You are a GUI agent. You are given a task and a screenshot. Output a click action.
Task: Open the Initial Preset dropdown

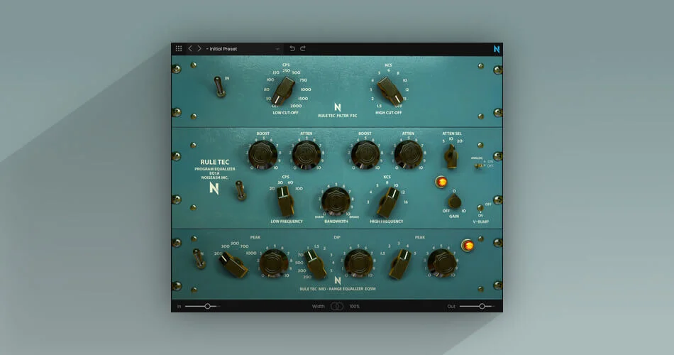coord(243,48)
